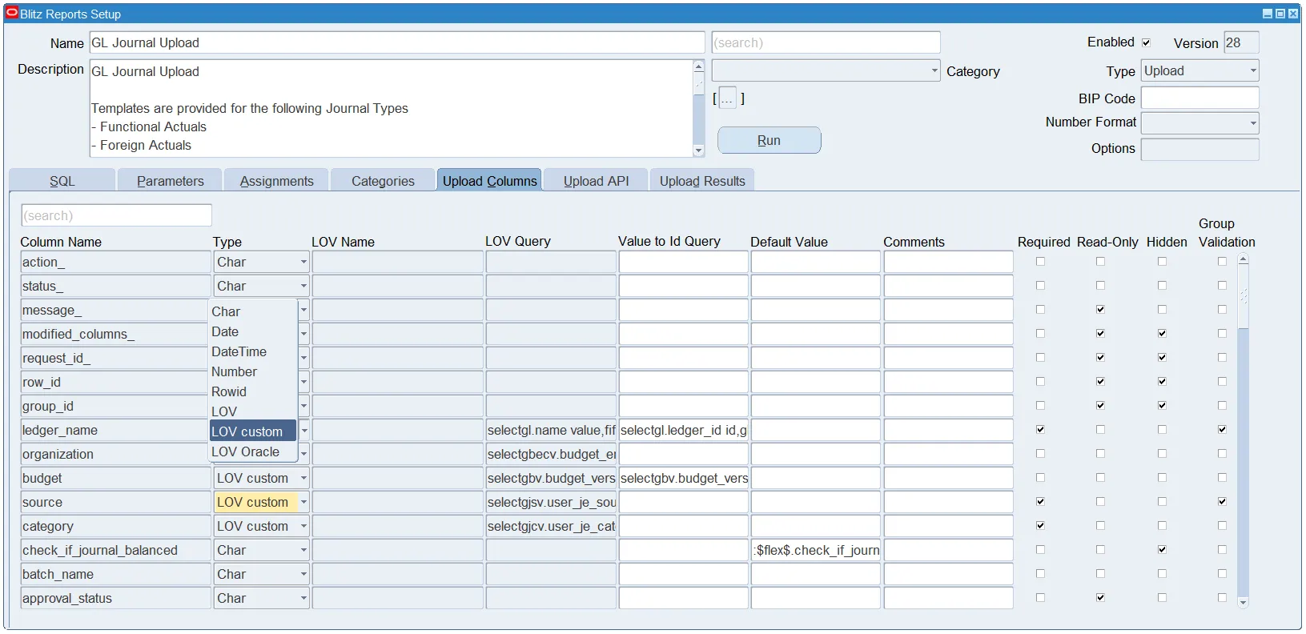The height and width of the screenshot is (634, 1306).
Task: Click the Version field showing 28
Action: click(x=1241, y=42)
